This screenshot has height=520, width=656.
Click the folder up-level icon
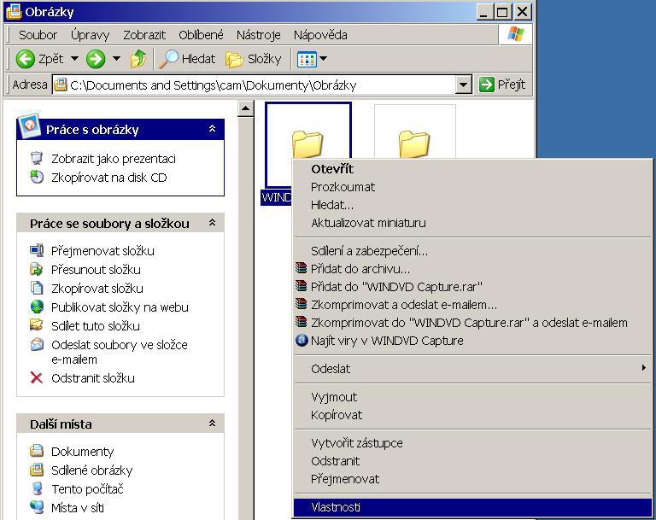pyautogui.click(x=138, y=59)
